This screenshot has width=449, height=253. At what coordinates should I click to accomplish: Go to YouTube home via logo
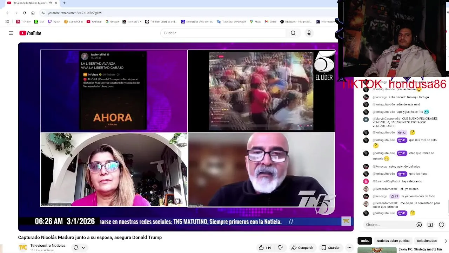coord(30,33)
